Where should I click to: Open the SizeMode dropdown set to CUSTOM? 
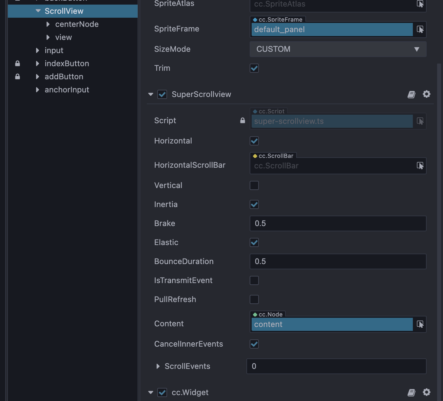pos(338,49)
